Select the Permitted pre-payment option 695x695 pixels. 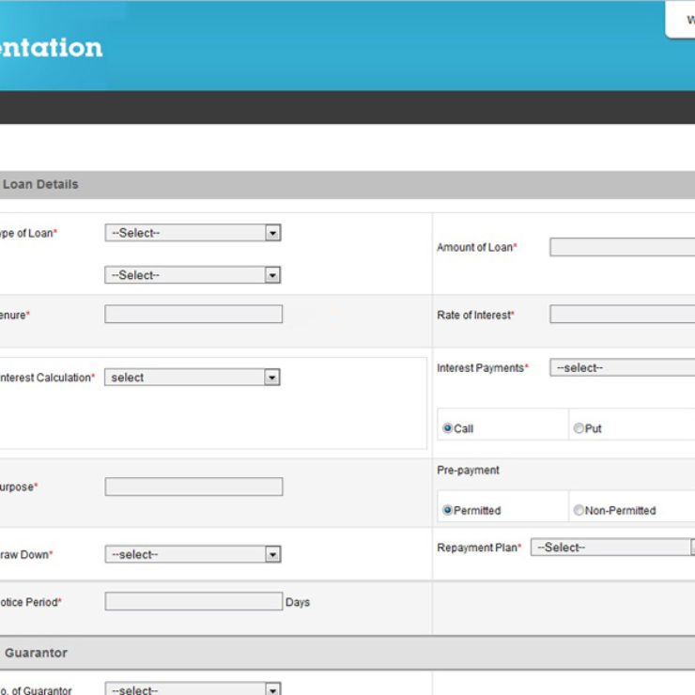pos(448,511)
